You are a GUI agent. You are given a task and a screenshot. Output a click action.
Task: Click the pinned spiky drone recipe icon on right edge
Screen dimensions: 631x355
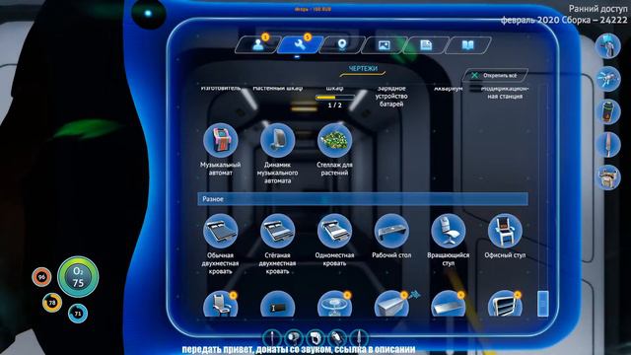click(607, 79)
